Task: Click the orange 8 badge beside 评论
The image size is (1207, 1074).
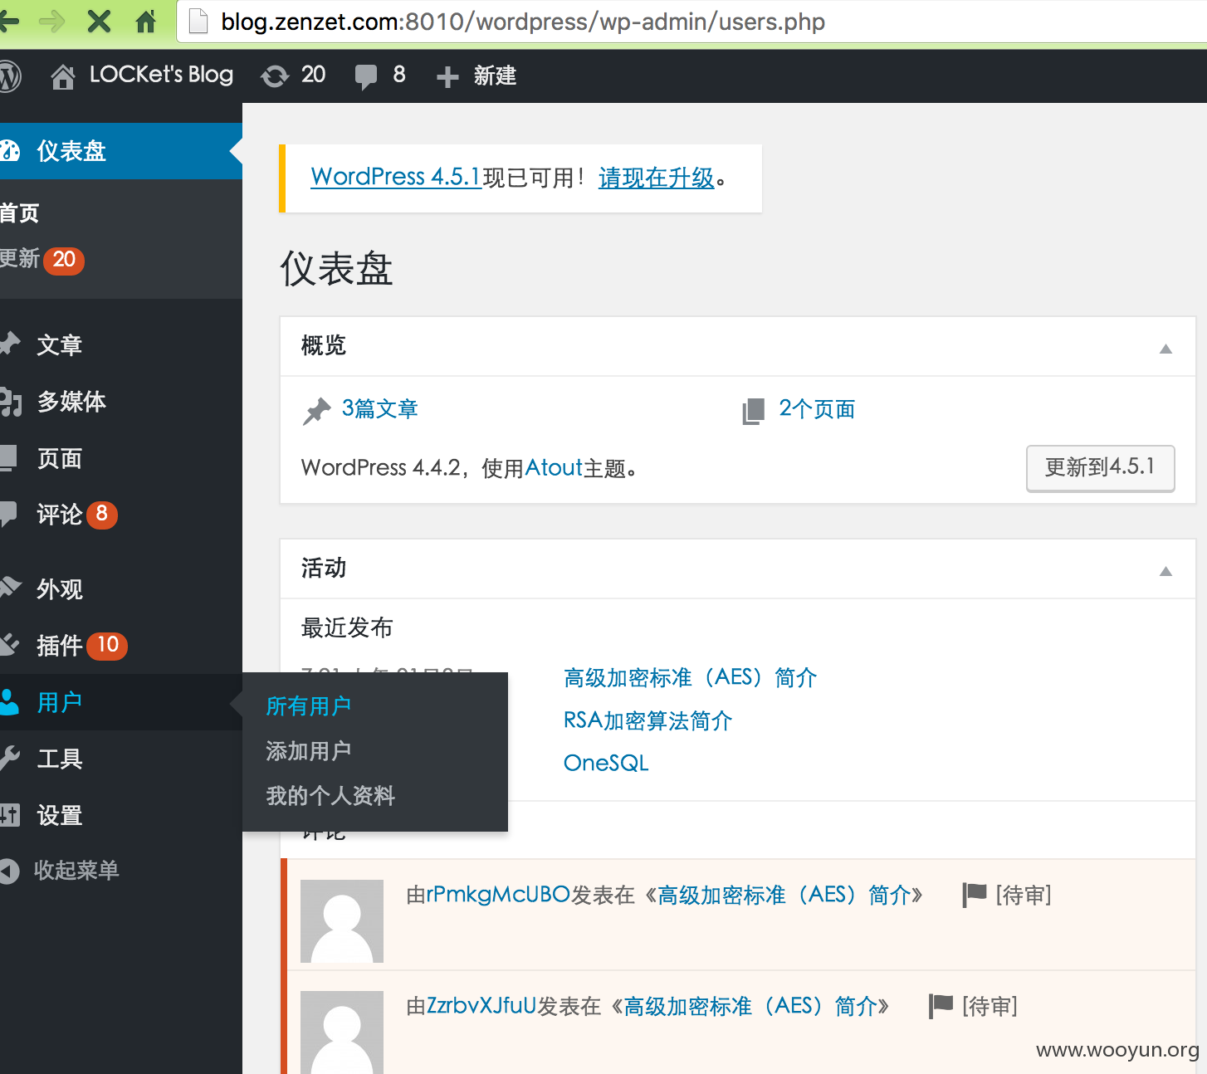Action: coord(102,515)
